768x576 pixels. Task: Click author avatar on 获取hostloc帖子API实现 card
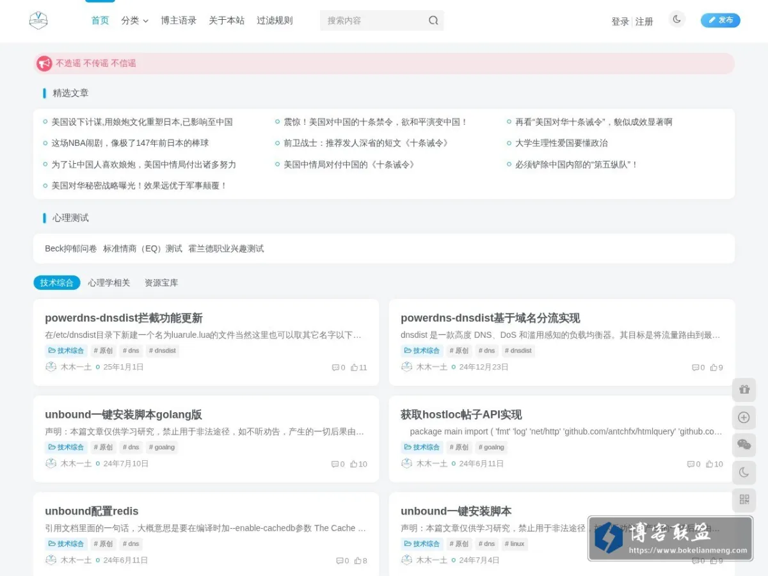pos(407,463)
